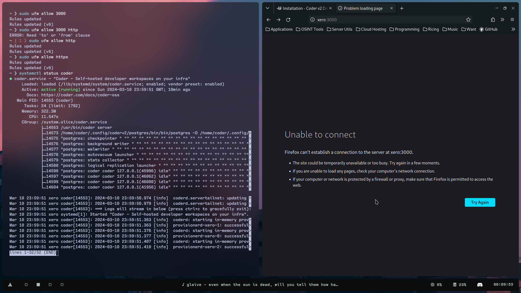Open new tab with plus icon
The width and height of the screenshot is (521, 293).
402,8
